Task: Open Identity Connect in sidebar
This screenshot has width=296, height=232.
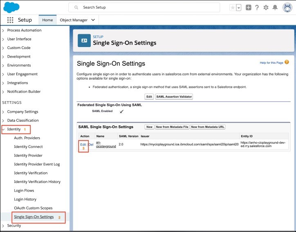Action: pos(28,147)
